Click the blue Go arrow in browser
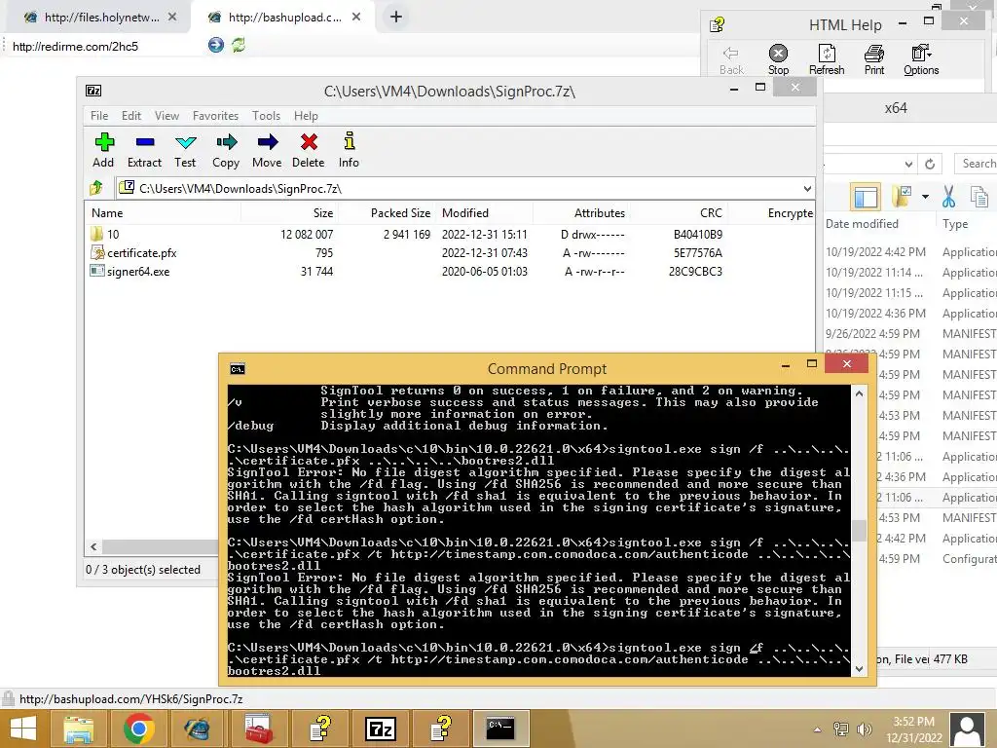 coord(216,45)
